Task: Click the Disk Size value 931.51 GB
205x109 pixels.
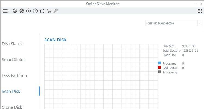Action: pos(189,46)
